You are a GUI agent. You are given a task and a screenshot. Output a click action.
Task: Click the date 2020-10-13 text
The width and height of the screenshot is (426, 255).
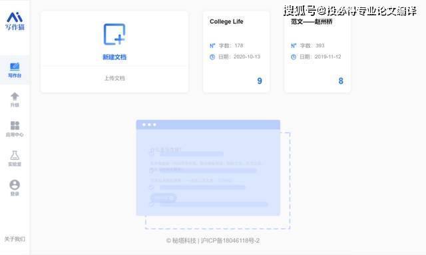coord(247,57)
